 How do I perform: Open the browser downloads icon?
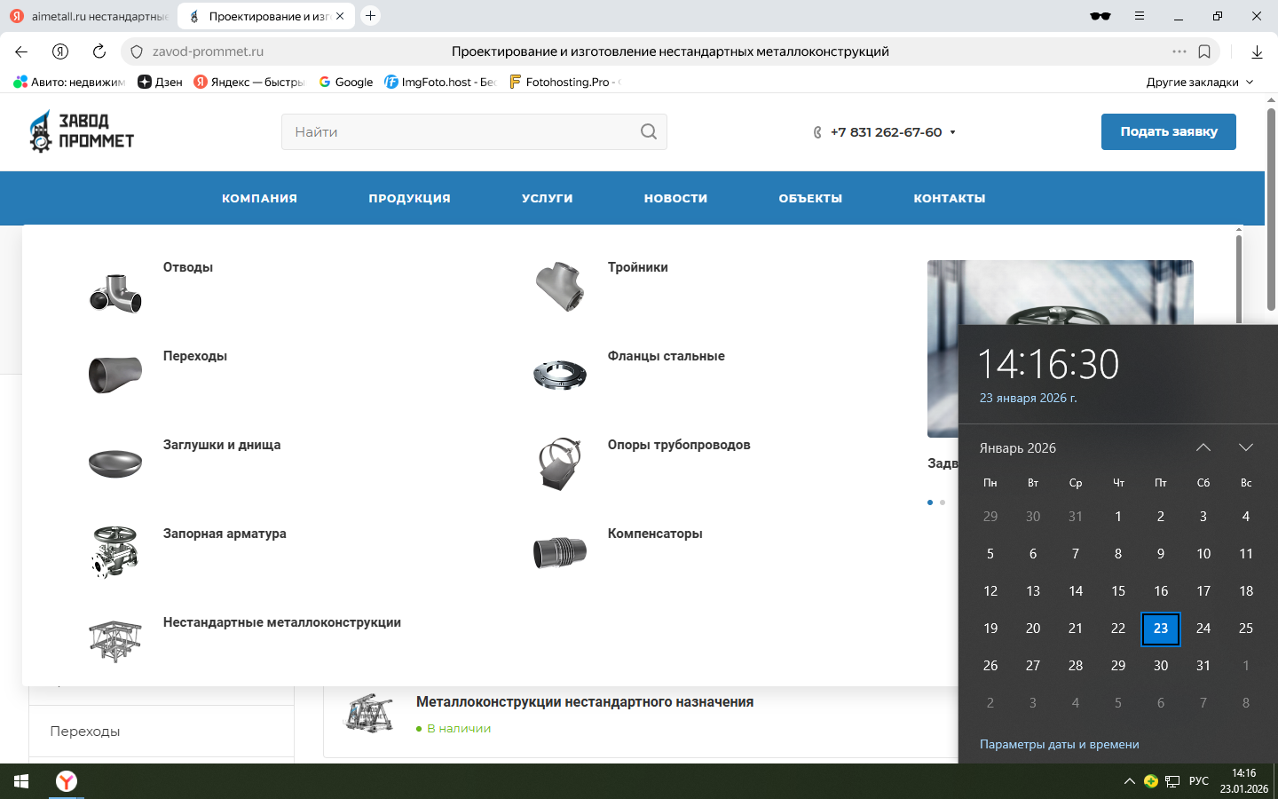click(x=1257, y=51)
